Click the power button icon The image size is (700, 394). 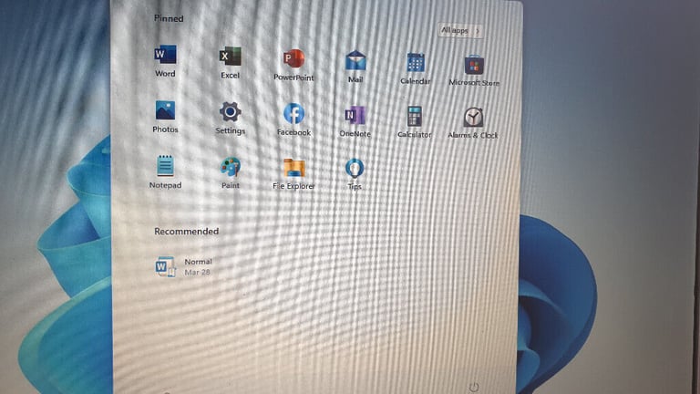pyautogui.click(x=474, y=387)
